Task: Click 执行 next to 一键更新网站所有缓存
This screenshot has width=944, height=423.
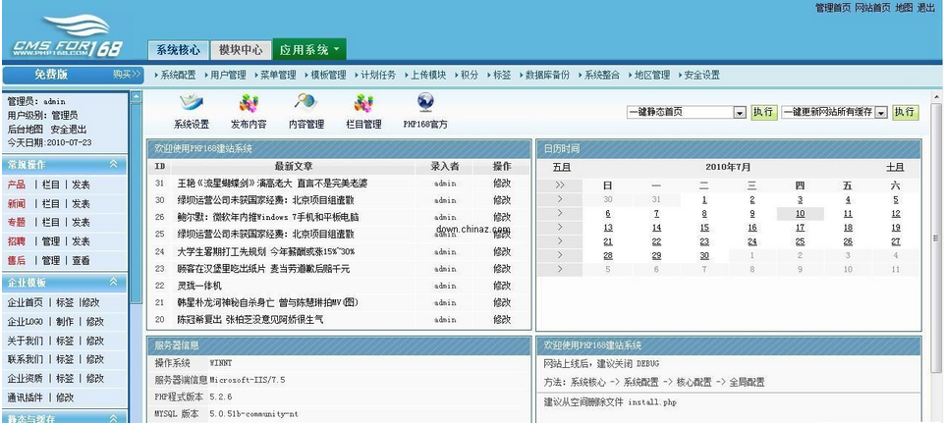Action: [905, 112]
